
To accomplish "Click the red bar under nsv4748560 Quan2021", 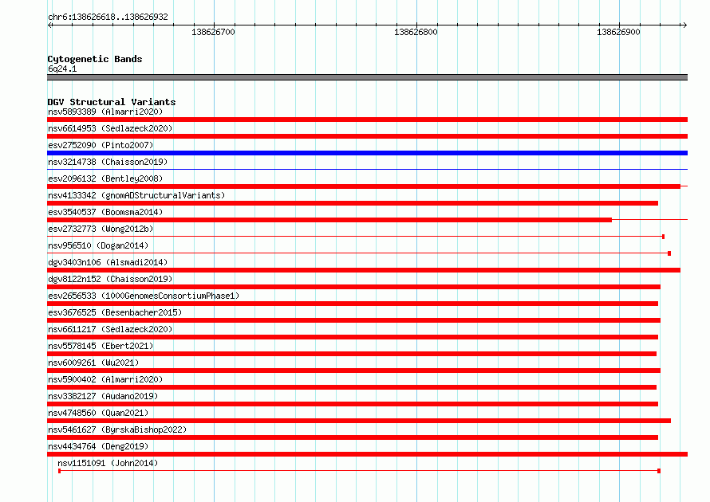I will pyautogui.click(x=359, y=421).
